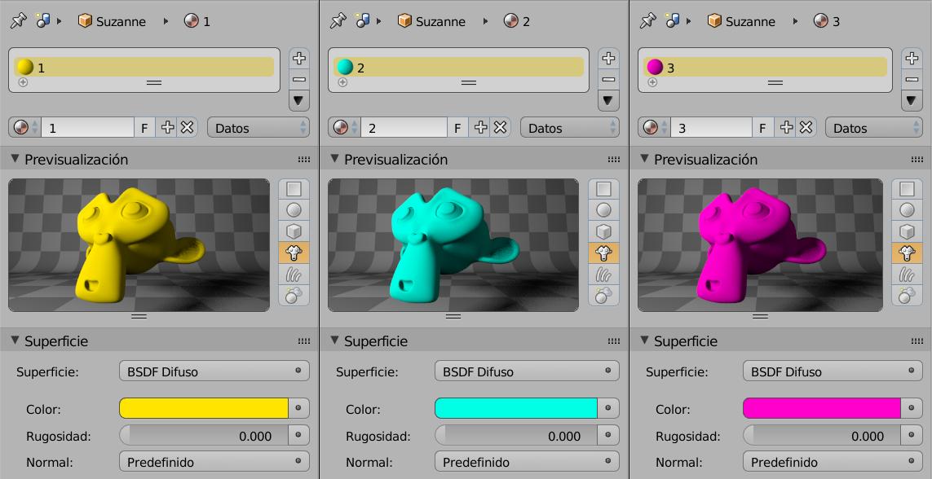Select sphere preview in cyan panel
This screenshot has height=479, width=932.
(603, 210)
